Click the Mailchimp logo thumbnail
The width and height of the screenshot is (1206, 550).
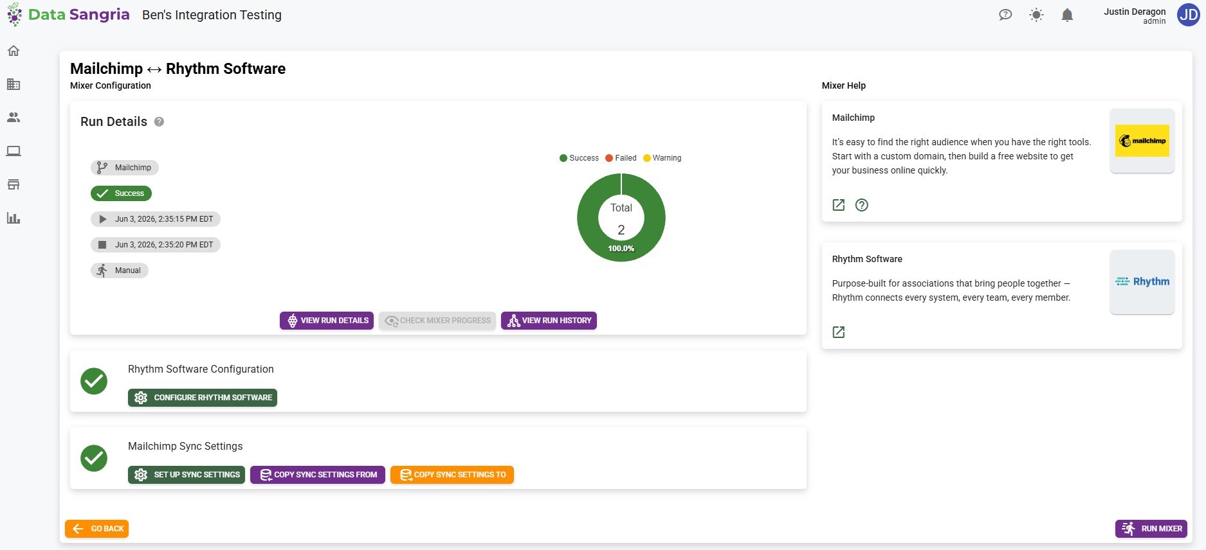click(1142, 141)
